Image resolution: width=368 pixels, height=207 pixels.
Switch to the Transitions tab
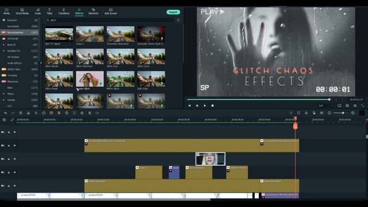(x=64, y=11)
